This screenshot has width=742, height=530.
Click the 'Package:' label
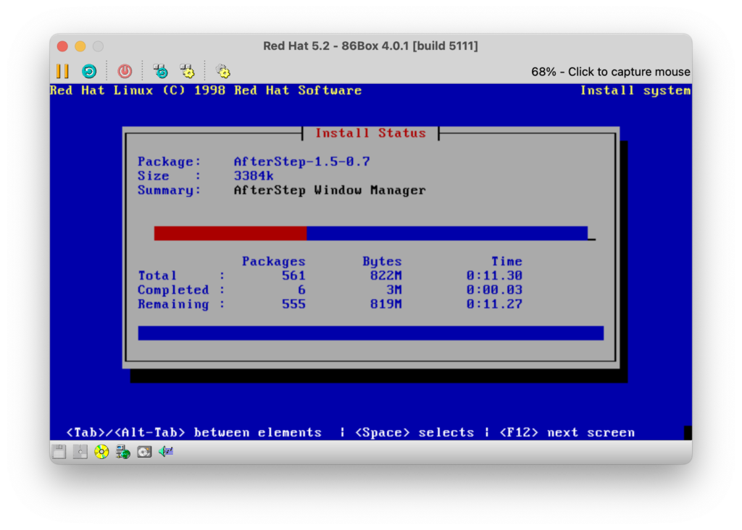tap(170, 161)
